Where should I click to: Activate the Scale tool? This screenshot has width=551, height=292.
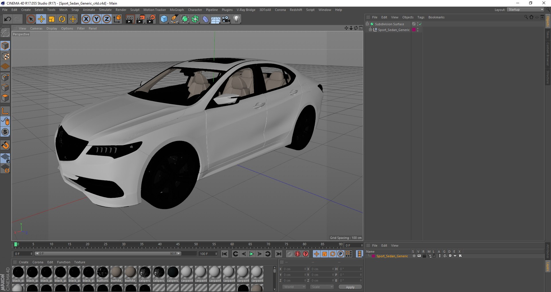pyautogui.click(x=52, y=19)
